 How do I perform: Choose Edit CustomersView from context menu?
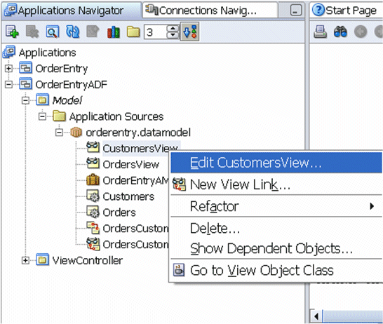(x=276, y=163)
